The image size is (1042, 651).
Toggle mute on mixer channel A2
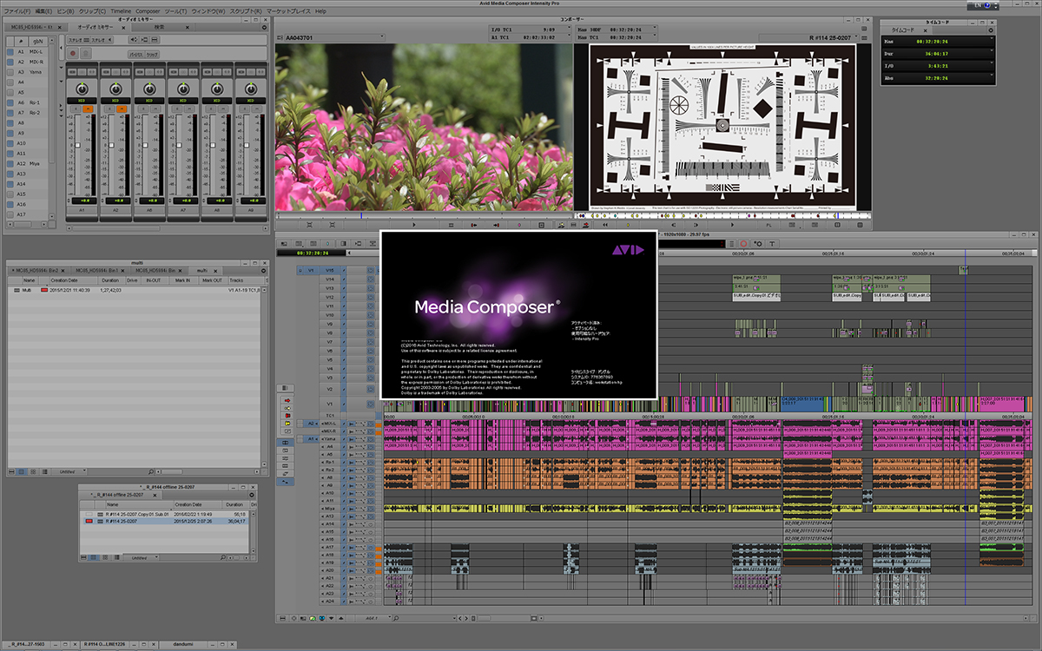pyautogui.click(x=122, y=108)
